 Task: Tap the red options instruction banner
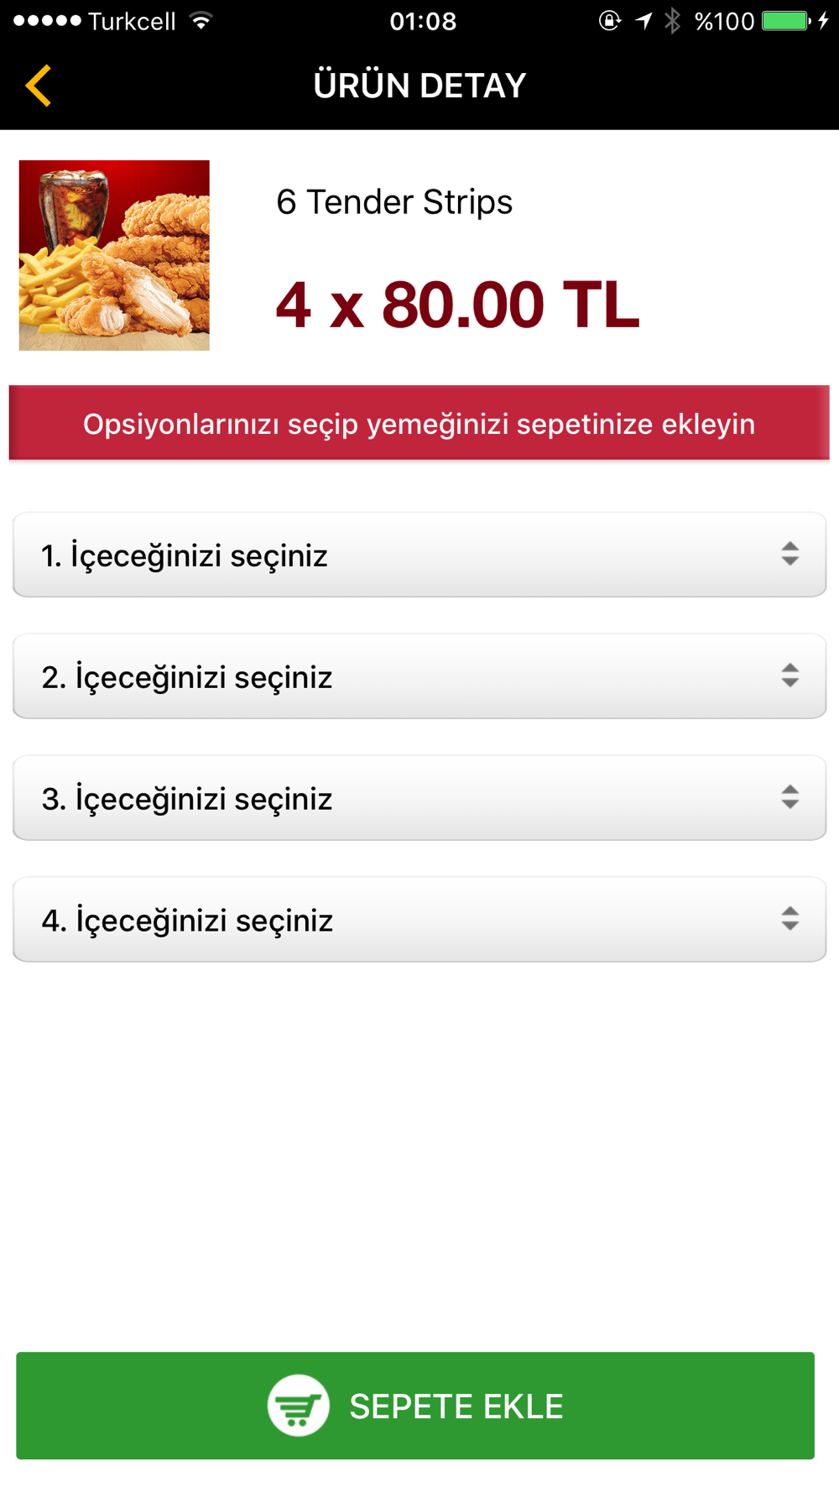[x=419, y=424]
